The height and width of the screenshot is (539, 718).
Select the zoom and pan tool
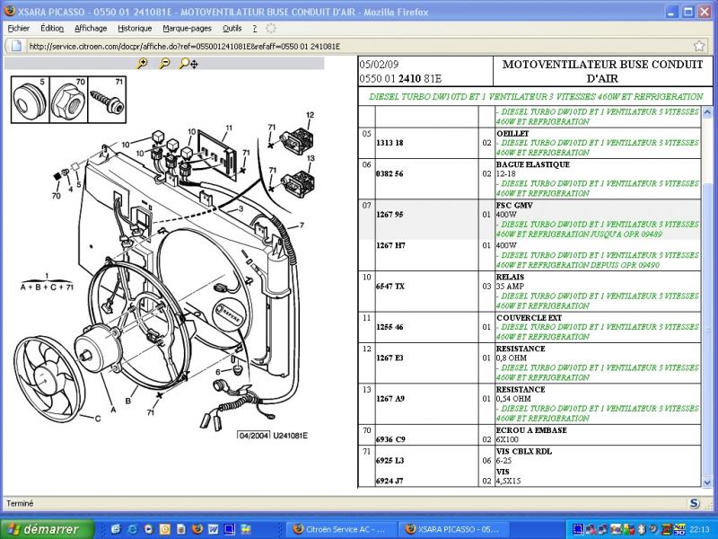pyautogui.click(x=188, y=63)
